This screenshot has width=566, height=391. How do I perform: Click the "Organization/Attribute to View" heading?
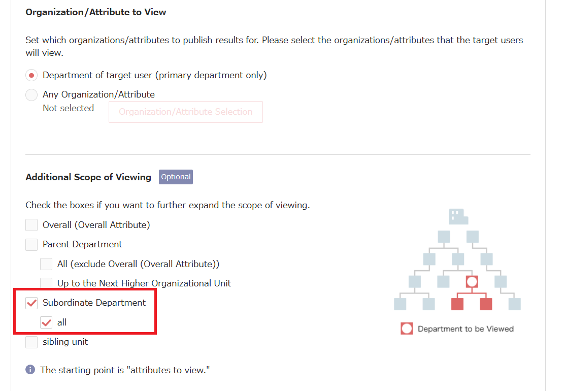click(x=96, y=12)
